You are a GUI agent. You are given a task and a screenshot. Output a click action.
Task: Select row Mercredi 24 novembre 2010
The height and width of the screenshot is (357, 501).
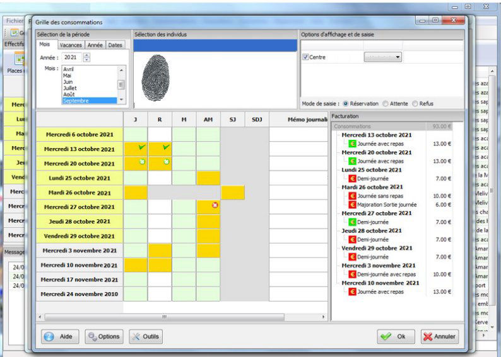click(x=80, y=294)
